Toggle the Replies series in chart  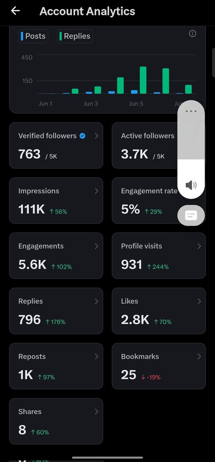[x=75, y=36]
